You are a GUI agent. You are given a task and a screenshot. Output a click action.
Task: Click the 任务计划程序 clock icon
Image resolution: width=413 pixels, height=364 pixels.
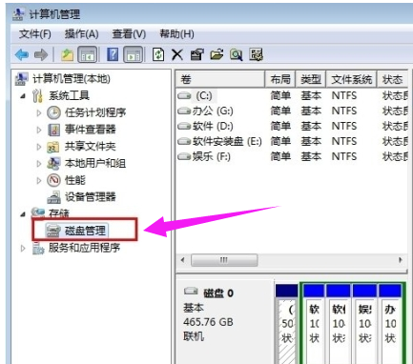click(x=54, y=112)
